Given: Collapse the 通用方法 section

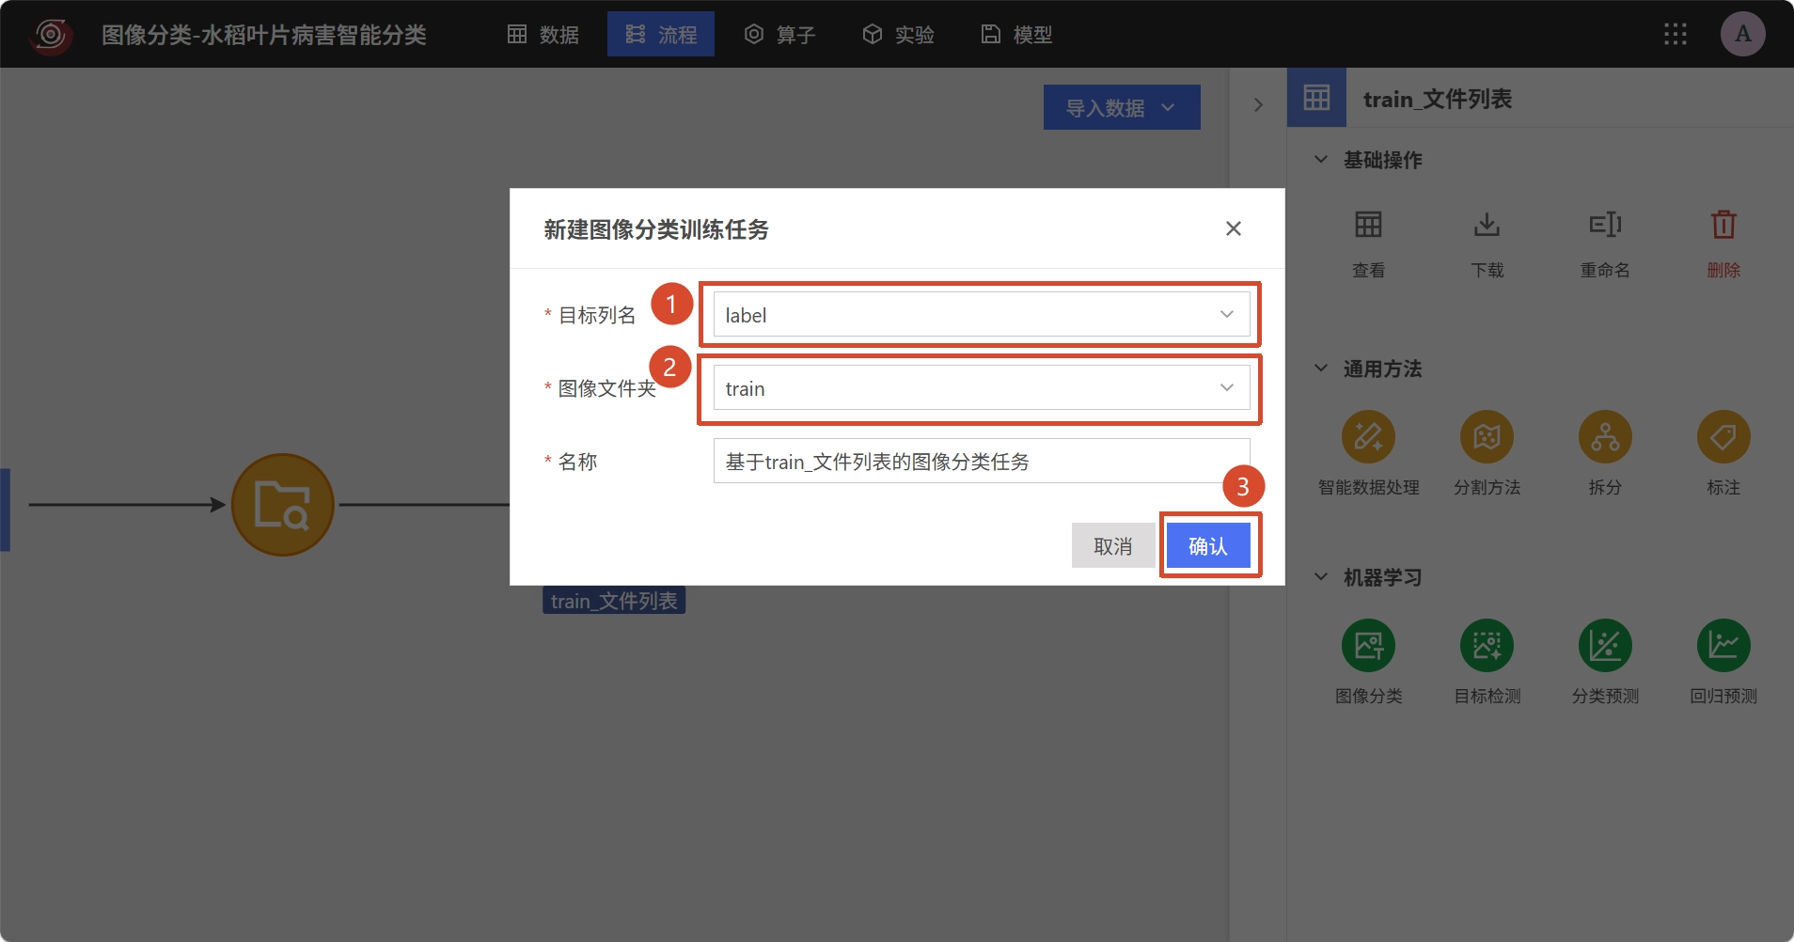Looking at the screenshot, I should pyautogui.click(x=1321, y=369).
